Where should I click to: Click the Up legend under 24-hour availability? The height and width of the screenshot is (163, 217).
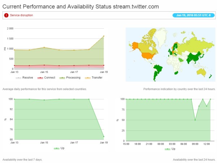pyautogui.click(x=170, y=148)
